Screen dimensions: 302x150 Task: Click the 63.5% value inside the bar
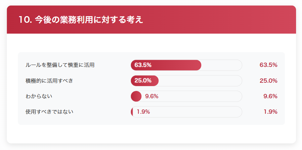point(143,65)
